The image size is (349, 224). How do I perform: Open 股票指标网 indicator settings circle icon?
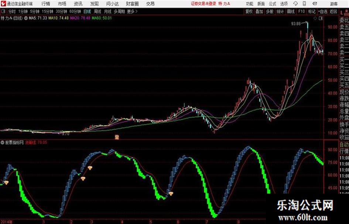(x=3, y=142)
